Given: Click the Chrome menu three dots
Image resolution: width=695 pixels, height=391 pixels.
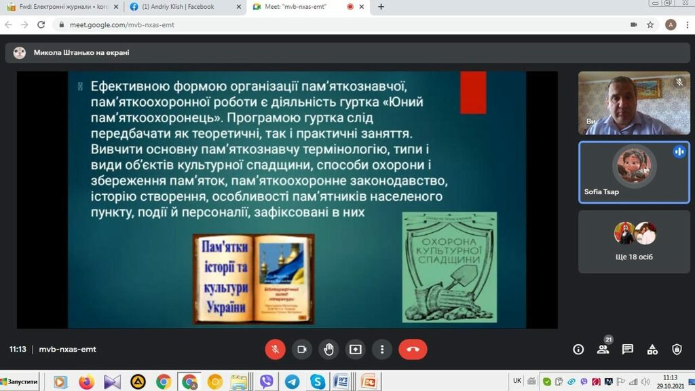Looking at the screenshot, I should click(x=687, y=24).
